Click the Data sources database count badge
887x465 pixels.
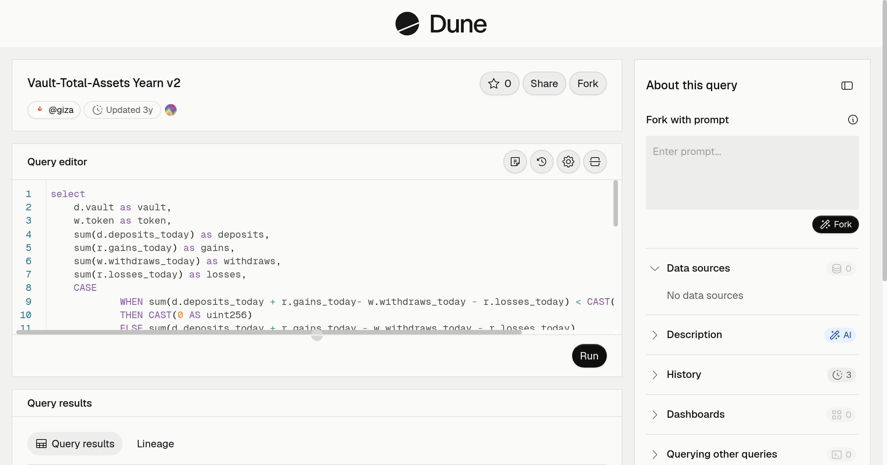[x=842, y=269]
